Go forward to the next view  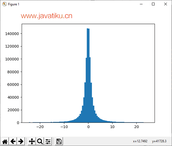21,141
